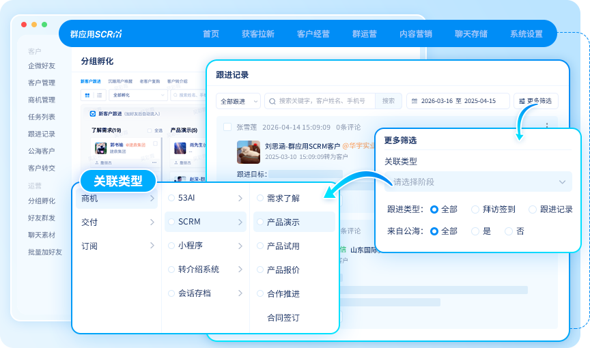590x348 pixels.
Task: Select 产品报价 stage radio
Action: point(260,270)
